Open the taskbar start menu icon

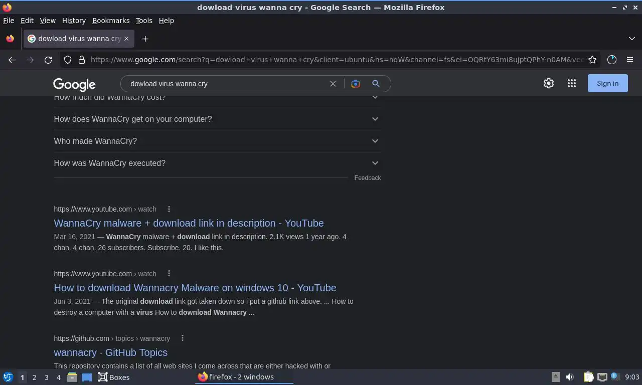point(8,377)
